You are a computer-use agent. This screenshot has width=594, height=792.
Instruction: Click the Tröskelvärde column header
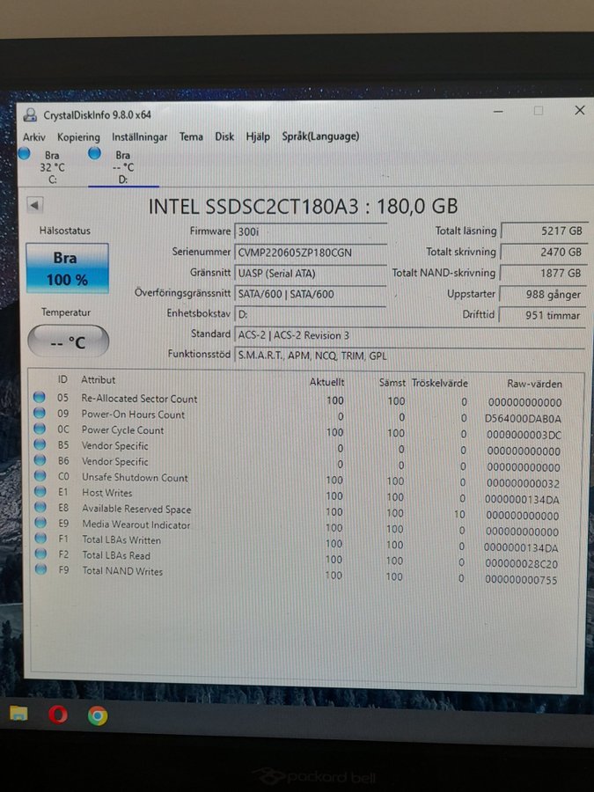[440, 384]
